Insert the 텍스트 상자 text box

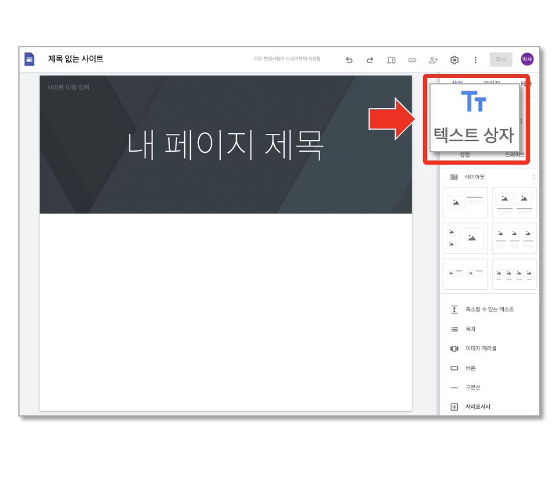click(474, 117)
